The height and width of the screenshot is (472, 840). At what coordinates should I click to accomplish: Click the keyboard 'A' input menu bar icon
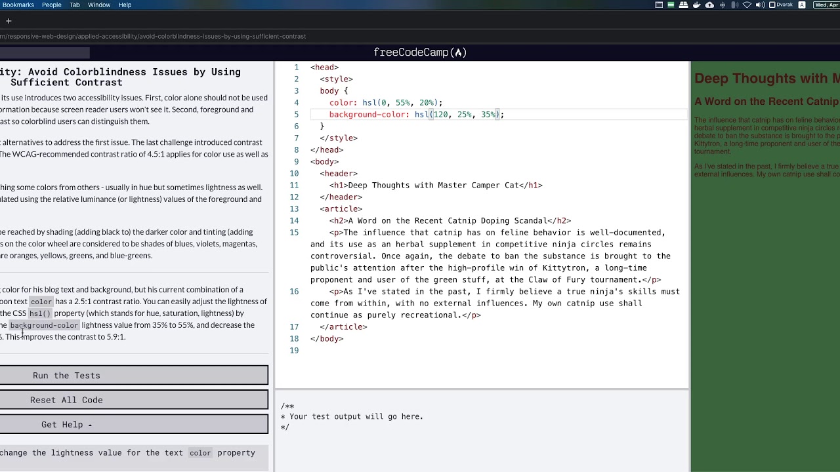[802, 5]
